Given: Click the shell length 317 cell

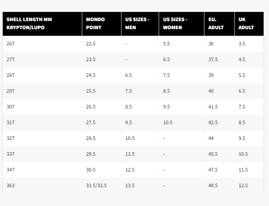Looking at the screenshot, I should [x=11, y=123].
